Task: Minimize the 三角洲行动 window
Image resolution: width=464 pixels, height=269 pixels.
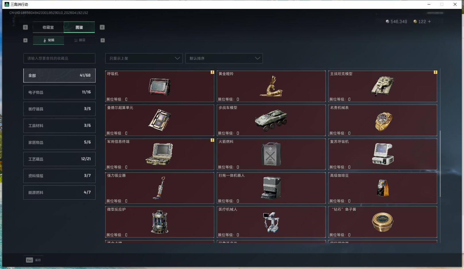Action: (x=429, y=4)
